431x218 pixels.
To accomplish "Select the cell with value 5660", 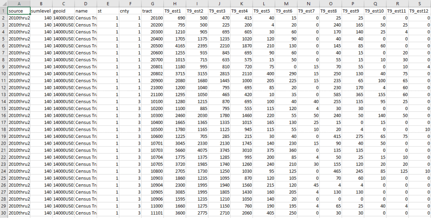I will [x=174, y=150].
